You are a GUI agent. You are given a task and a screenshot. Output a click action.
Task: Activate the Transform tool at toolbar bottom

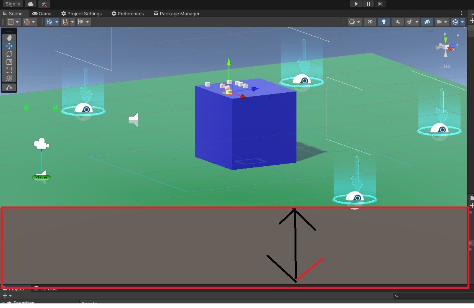[x=9, y=78]
